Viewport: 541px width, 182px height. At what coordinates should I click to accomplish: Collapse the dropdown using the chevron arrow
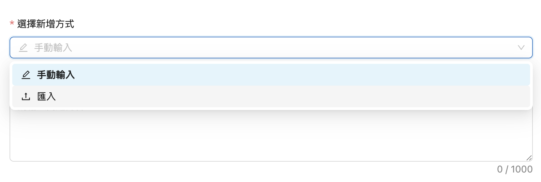click(521, 48)
